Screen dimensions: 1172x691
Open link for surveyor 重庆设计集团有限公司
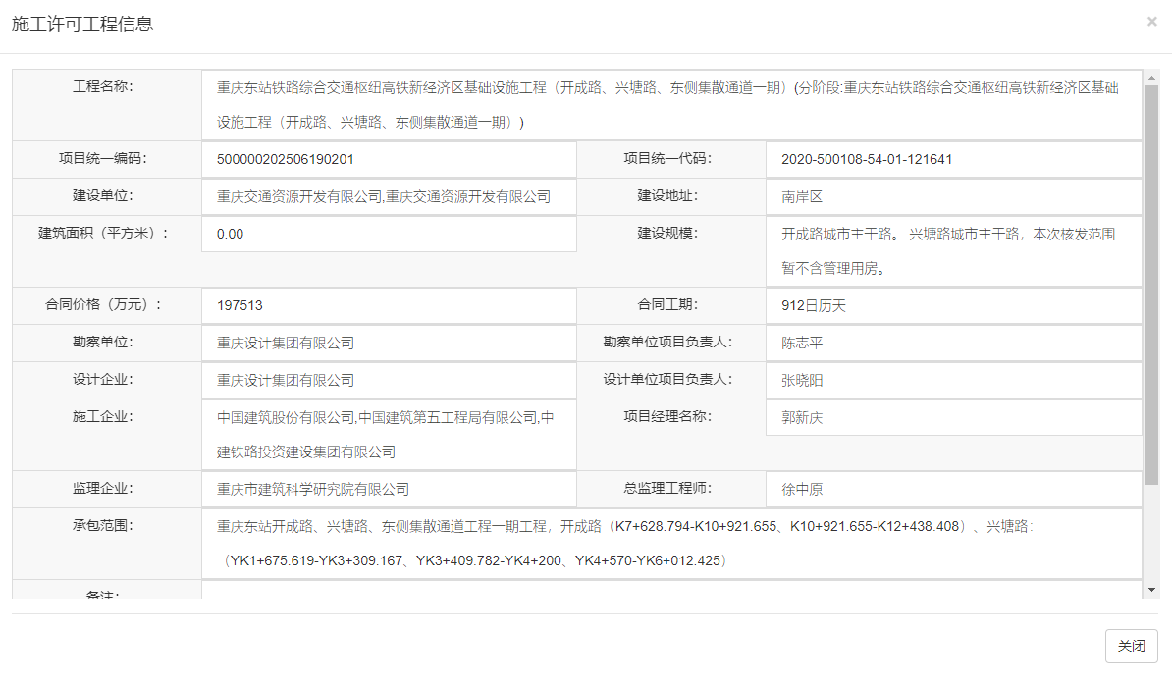click(x=288, y=343)
